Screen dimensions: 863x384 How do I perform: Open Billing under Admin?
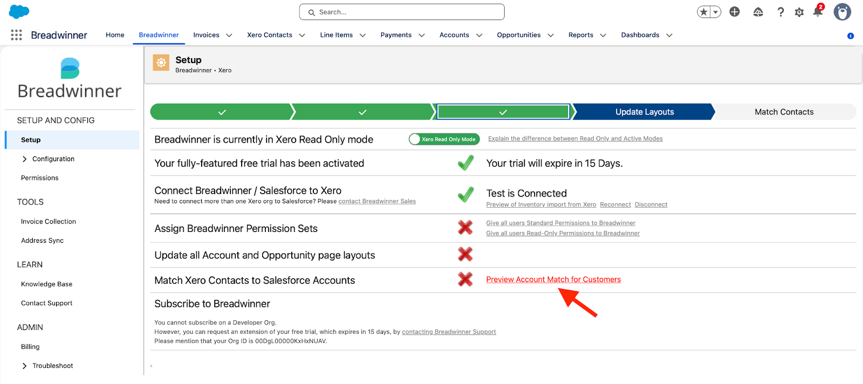(x=30, y=347)
